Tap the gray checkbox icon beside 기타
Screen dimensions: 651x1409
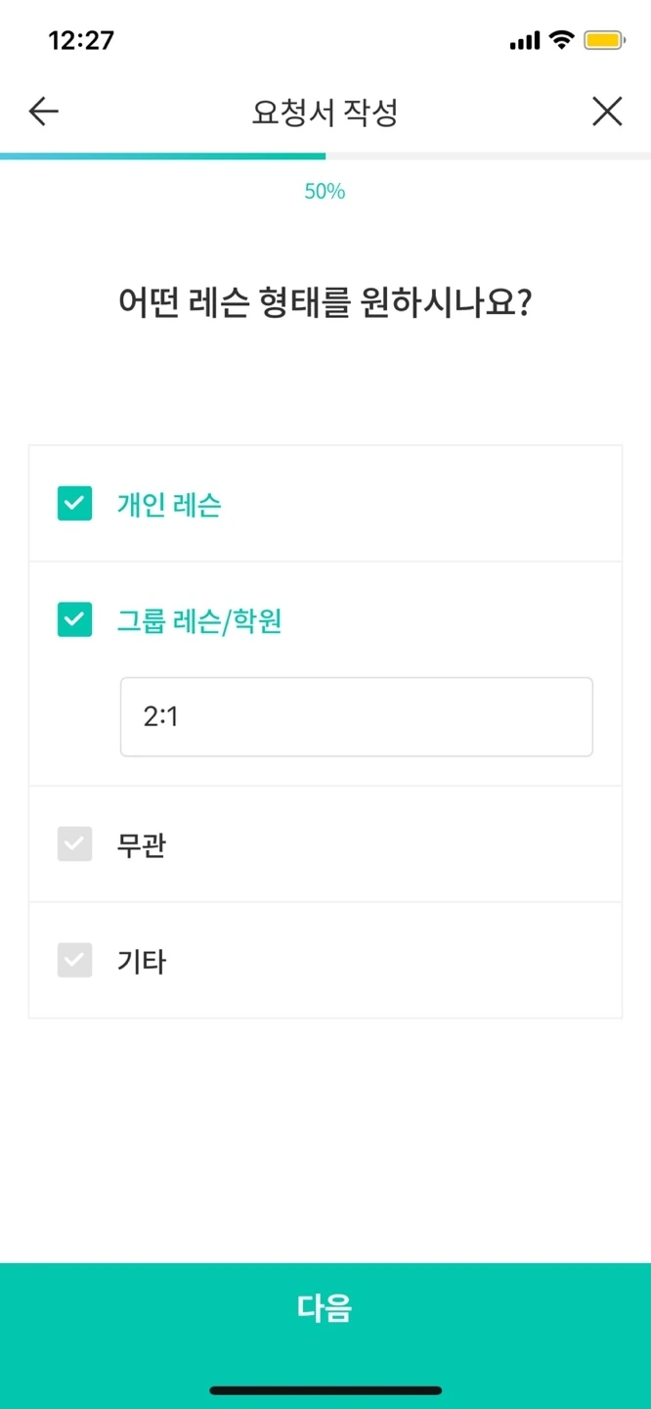(x=75, y=960)
